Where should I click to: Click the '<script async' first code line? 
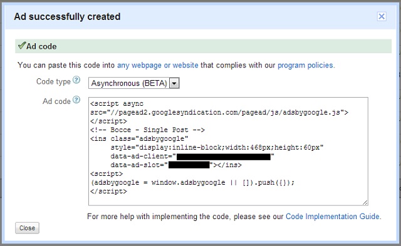point(117,104)
